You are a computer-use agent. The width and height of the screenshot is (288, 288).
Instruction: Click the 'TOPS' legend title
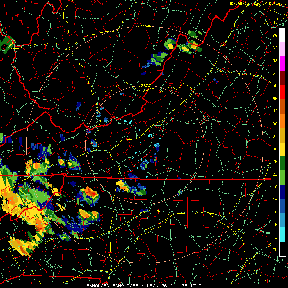pyautogui.click(x=281, y=19)
